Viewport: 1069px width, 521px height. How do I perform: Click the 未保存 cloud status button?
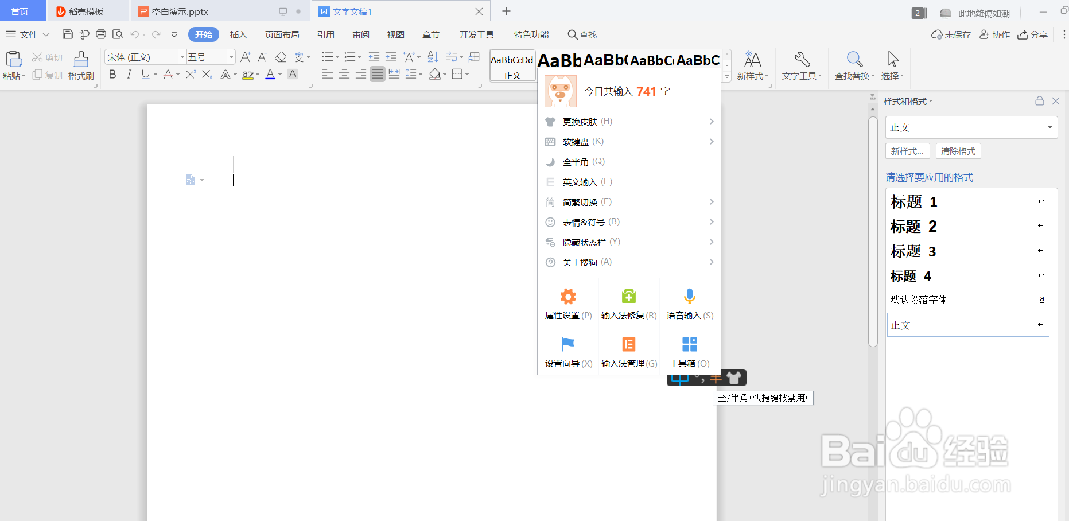point(951,35)
